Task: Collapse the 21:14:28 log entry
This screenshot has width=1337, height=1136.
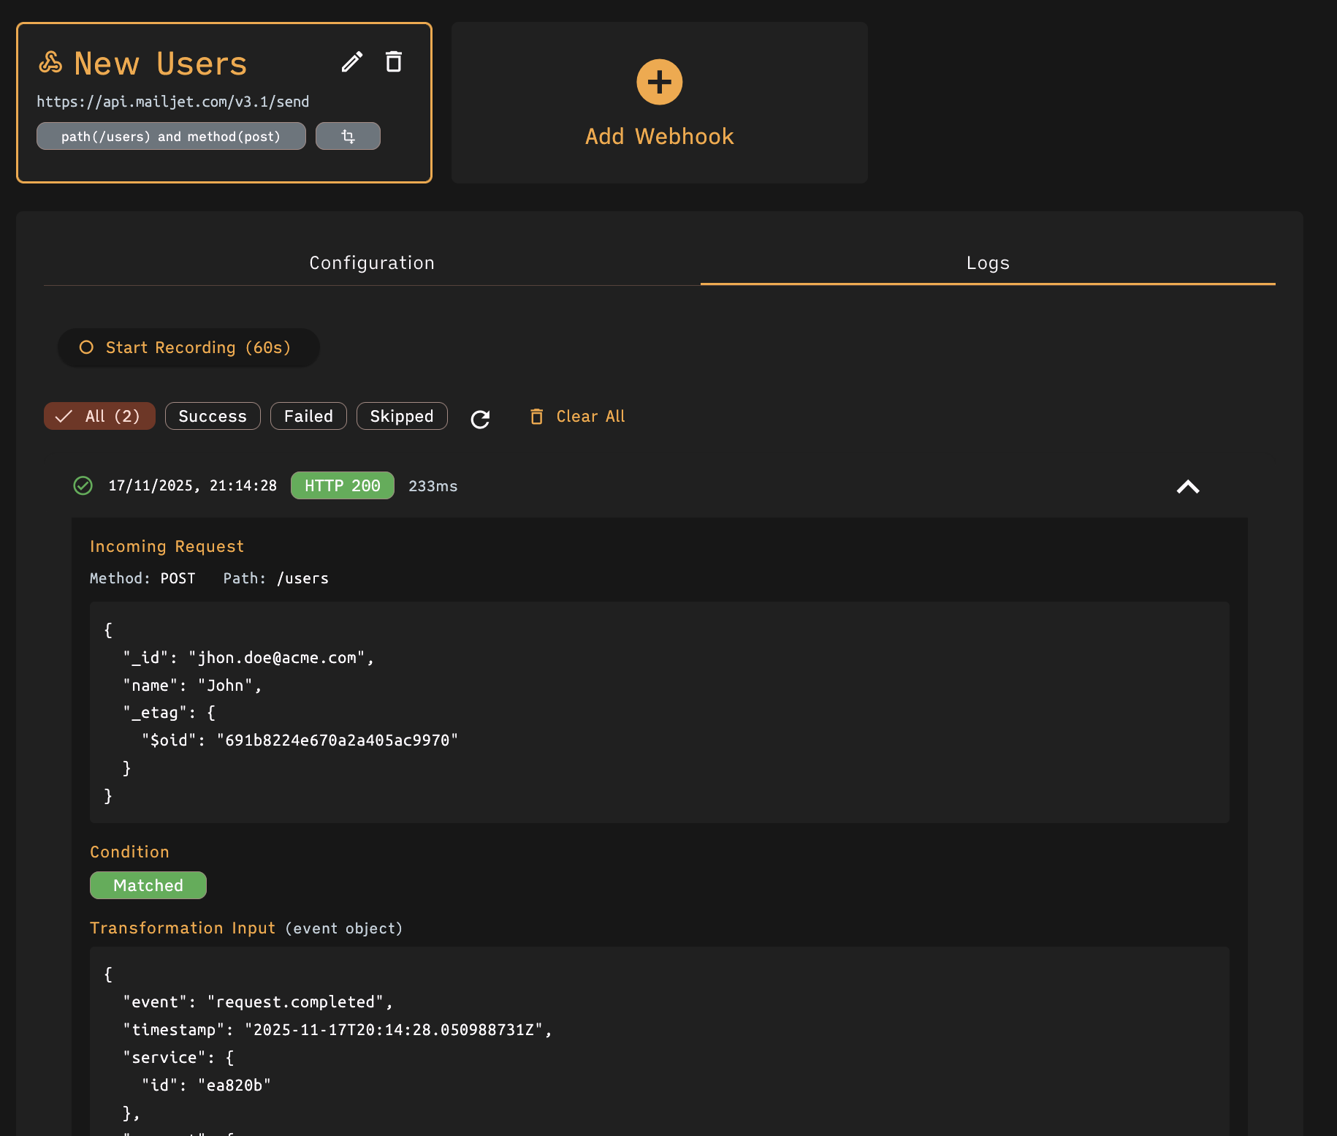Action: pyautogui.click(x=1188, y=487)
